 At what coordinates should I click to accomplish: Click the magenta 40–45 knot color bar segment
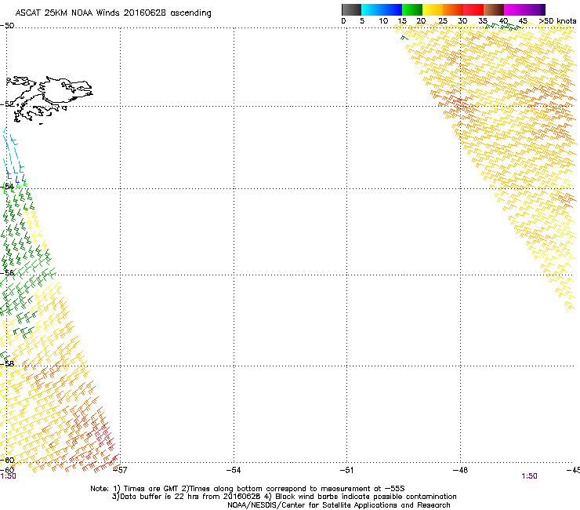[514, 9]
